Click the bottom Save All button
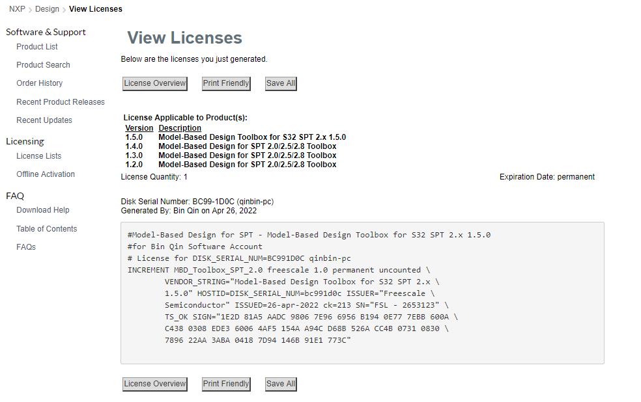Screen dimensions: 641x402 (x=280, y=384)
